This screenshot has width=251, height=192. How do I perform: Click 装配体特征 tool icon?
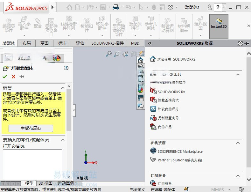135,23
